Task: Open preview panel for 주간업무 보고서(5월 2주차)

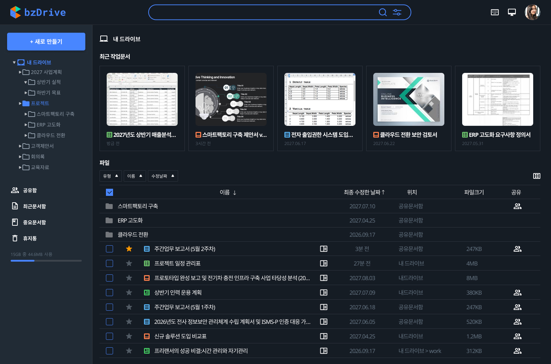Action: coord(323,249)
